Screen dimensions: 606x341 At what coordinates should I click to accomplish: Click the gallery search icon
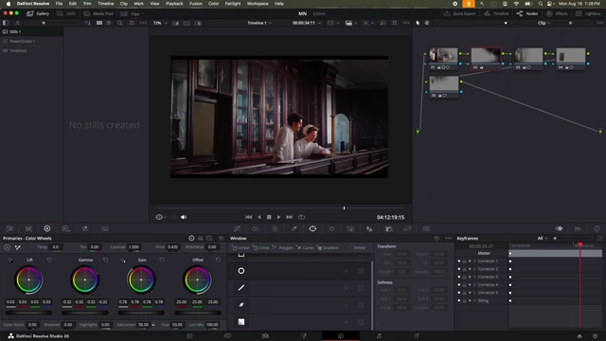(120, 23)
